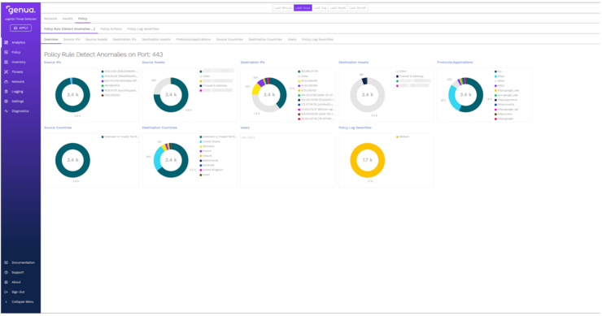The height and width of the screenshot is (316, 602).
Task: Click the Source Countries chart heading link
Action: (58, 128)
